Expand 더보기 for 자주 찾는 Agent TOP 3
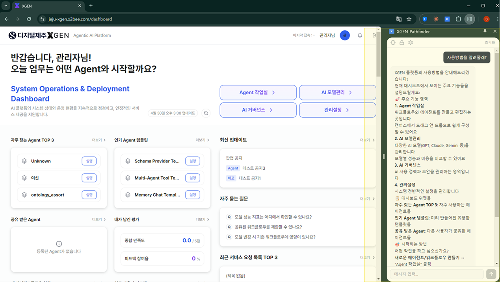500x282 pixels. click(x=99, y=140)
